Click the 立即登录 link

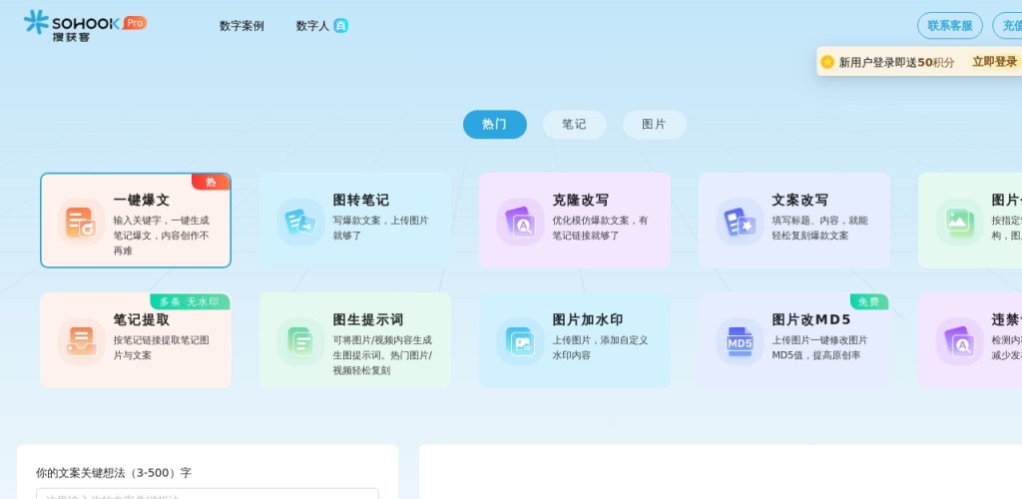click(994, 62)
